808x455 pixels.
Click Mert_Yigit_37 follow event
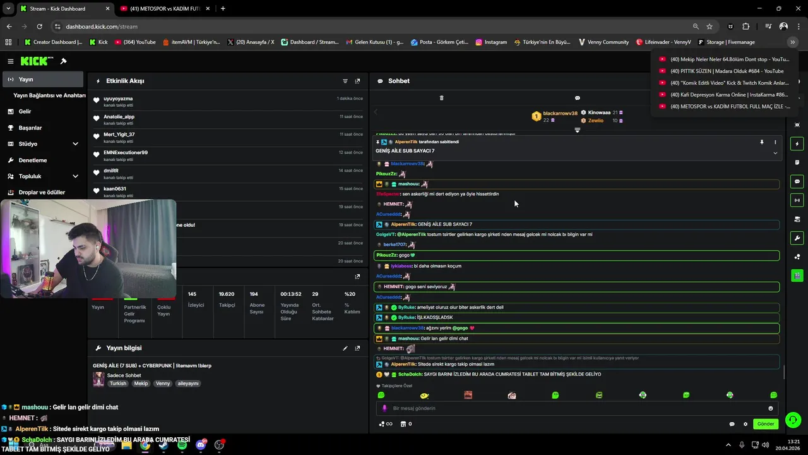228,138
